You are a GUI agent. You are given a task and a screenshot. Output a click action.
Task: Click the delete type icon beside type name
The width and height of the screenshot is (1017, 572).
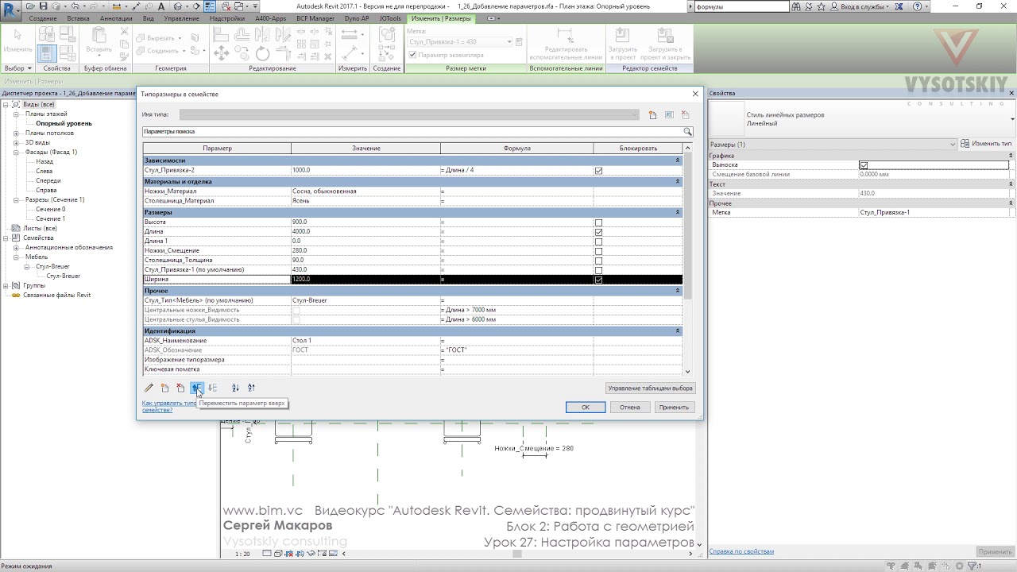click(x=686, y=115)
